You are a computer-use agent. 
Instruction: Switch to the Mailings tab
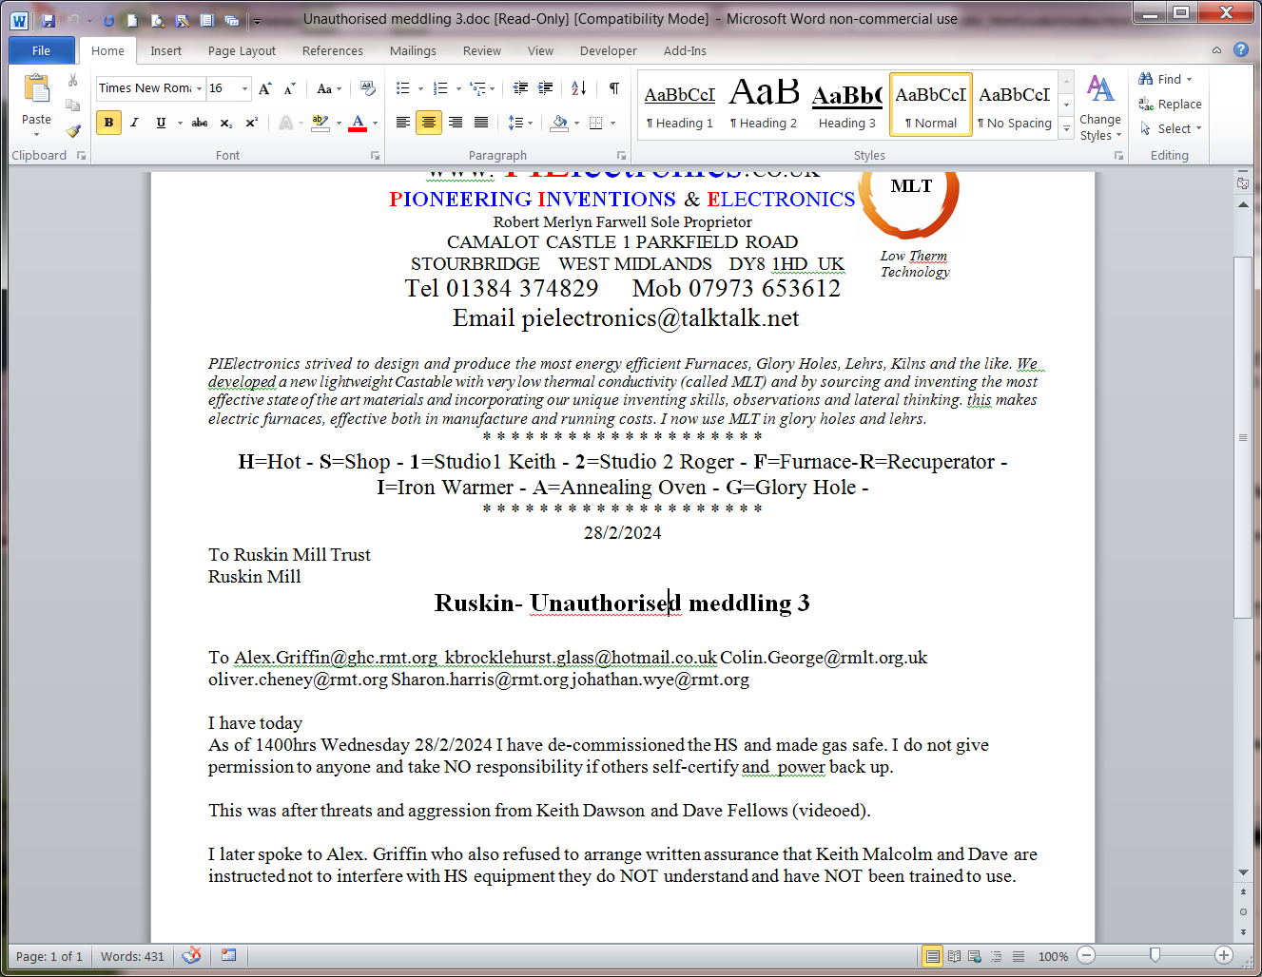pyautogui.click(x=413, y=50)
